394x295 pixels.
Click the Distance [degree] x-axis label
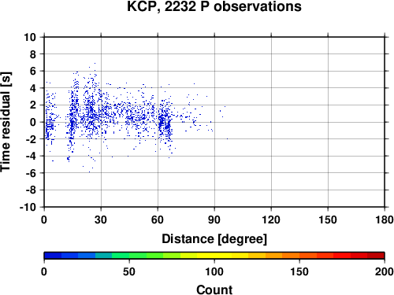click(x=214, y=239)
